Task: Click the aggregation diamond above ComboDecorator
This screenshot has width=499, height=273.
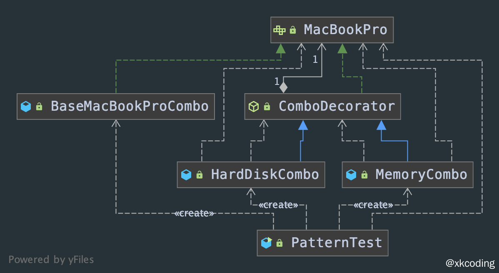Action: 284,87
